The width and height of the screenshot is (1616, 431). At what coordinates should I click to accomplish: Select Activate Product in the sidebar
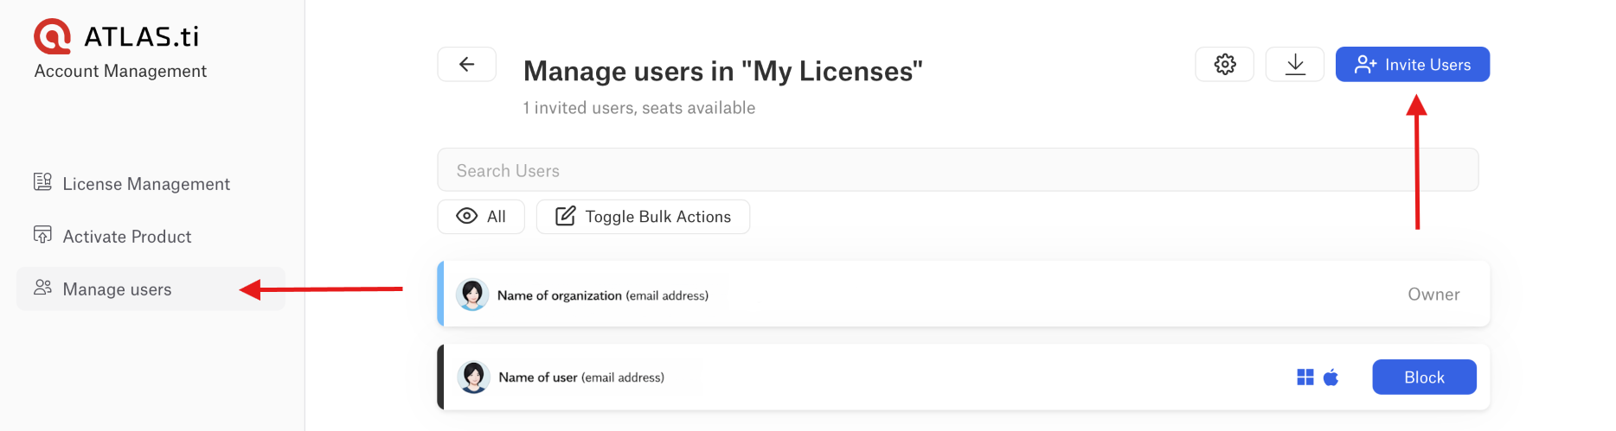pyautogui.click(x=126, y=237)
